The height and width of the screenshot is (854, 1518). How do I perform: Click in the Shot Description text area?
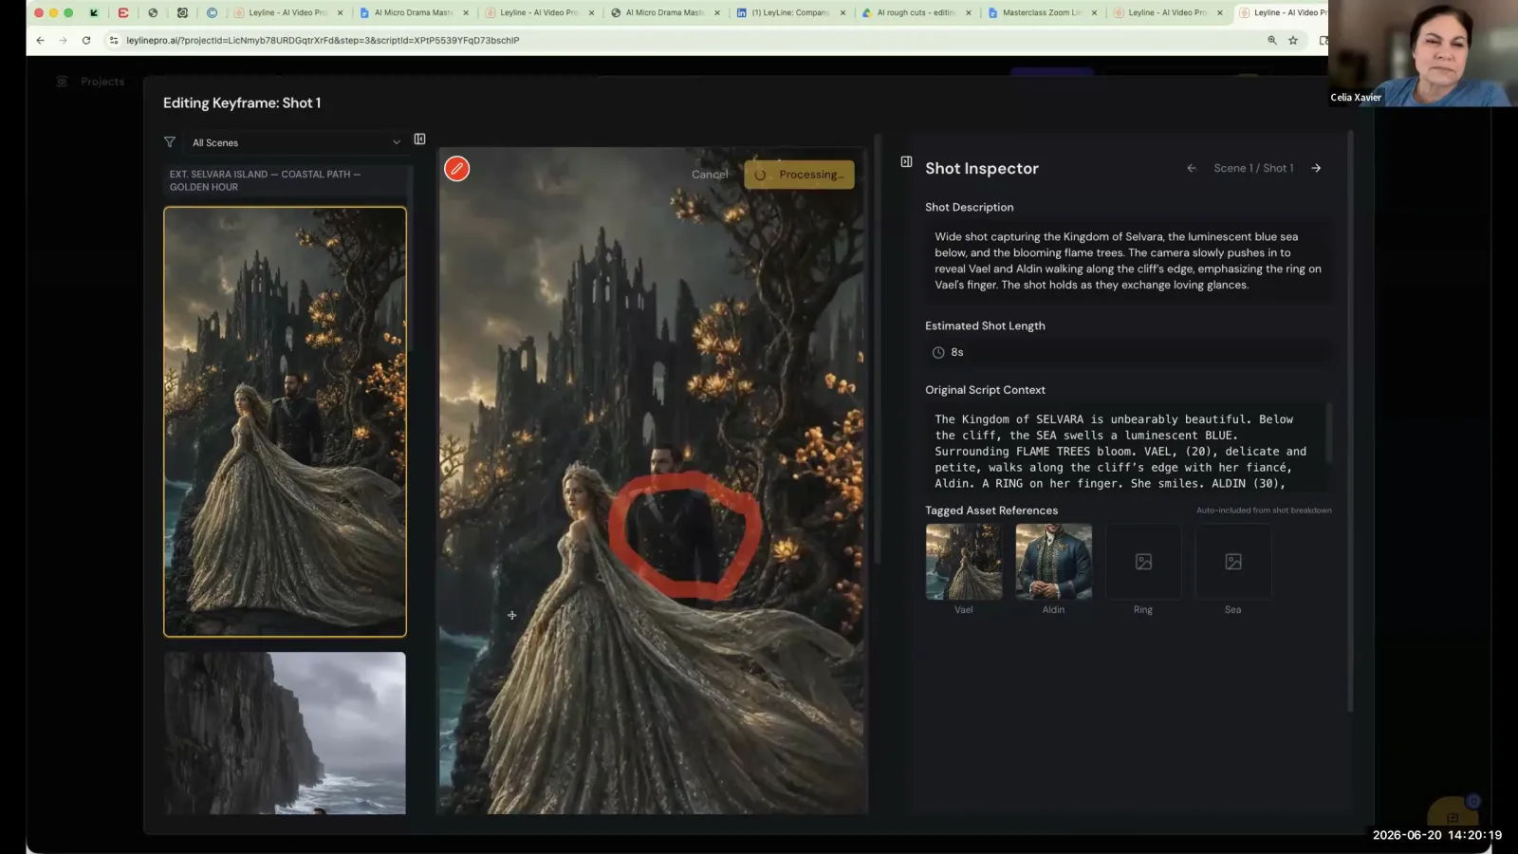click(1128, 261)
